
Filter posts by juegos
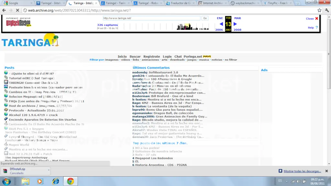pos(192,60)
